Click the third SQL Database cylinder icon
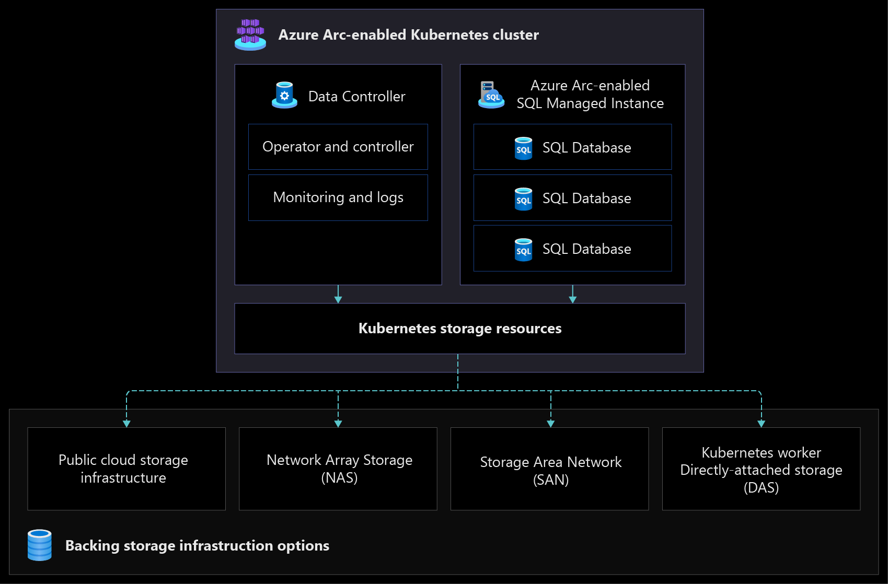Screen dimensions: 888x584 (523, 250)
